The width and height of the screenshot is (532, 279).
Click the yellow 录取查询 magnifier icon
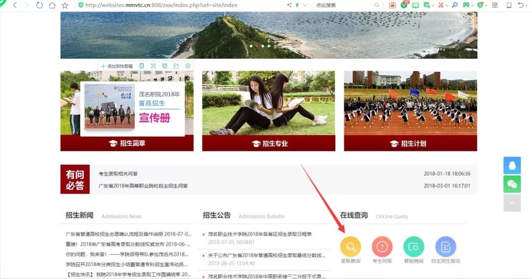click(350, 246)
